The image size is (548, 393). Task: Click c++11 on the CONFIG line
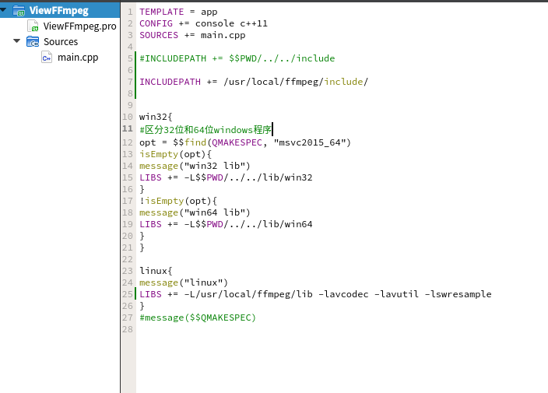point(254,23)
